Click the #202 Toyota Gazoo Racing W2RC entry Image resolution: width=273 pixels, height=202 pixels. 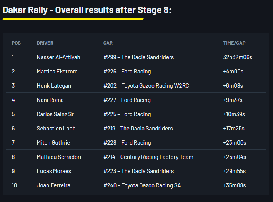pos(146,86)
